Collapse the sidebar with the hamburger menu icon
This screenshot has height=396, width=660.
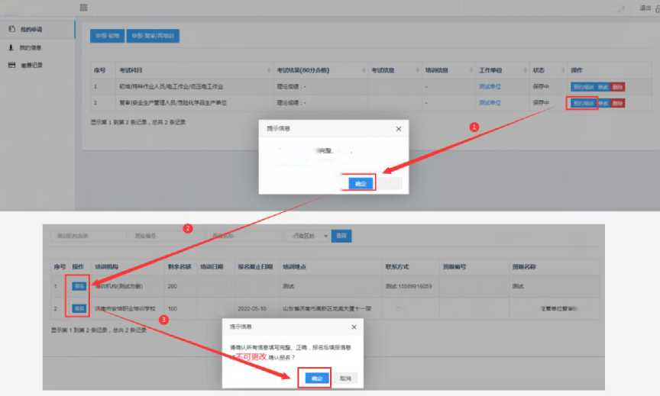pos(83,8)
